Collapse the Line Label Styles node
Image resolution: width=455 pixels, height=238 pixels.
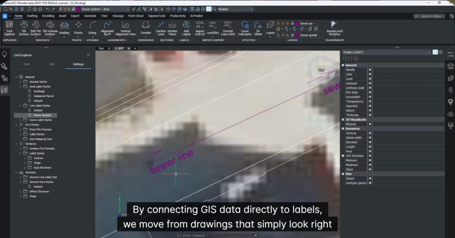(x=20, y=105)
